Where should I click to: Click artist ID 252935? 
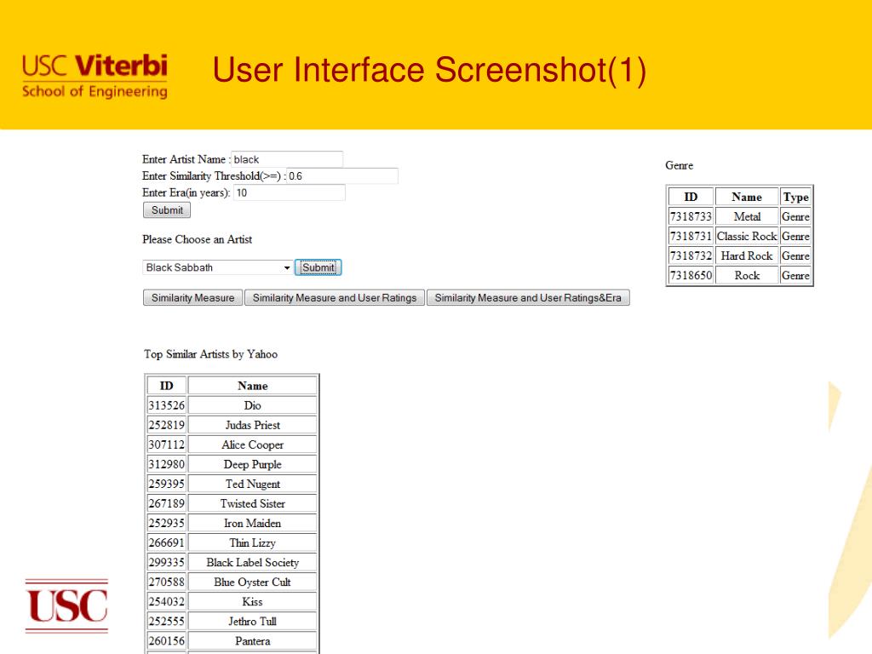point(166,524)
